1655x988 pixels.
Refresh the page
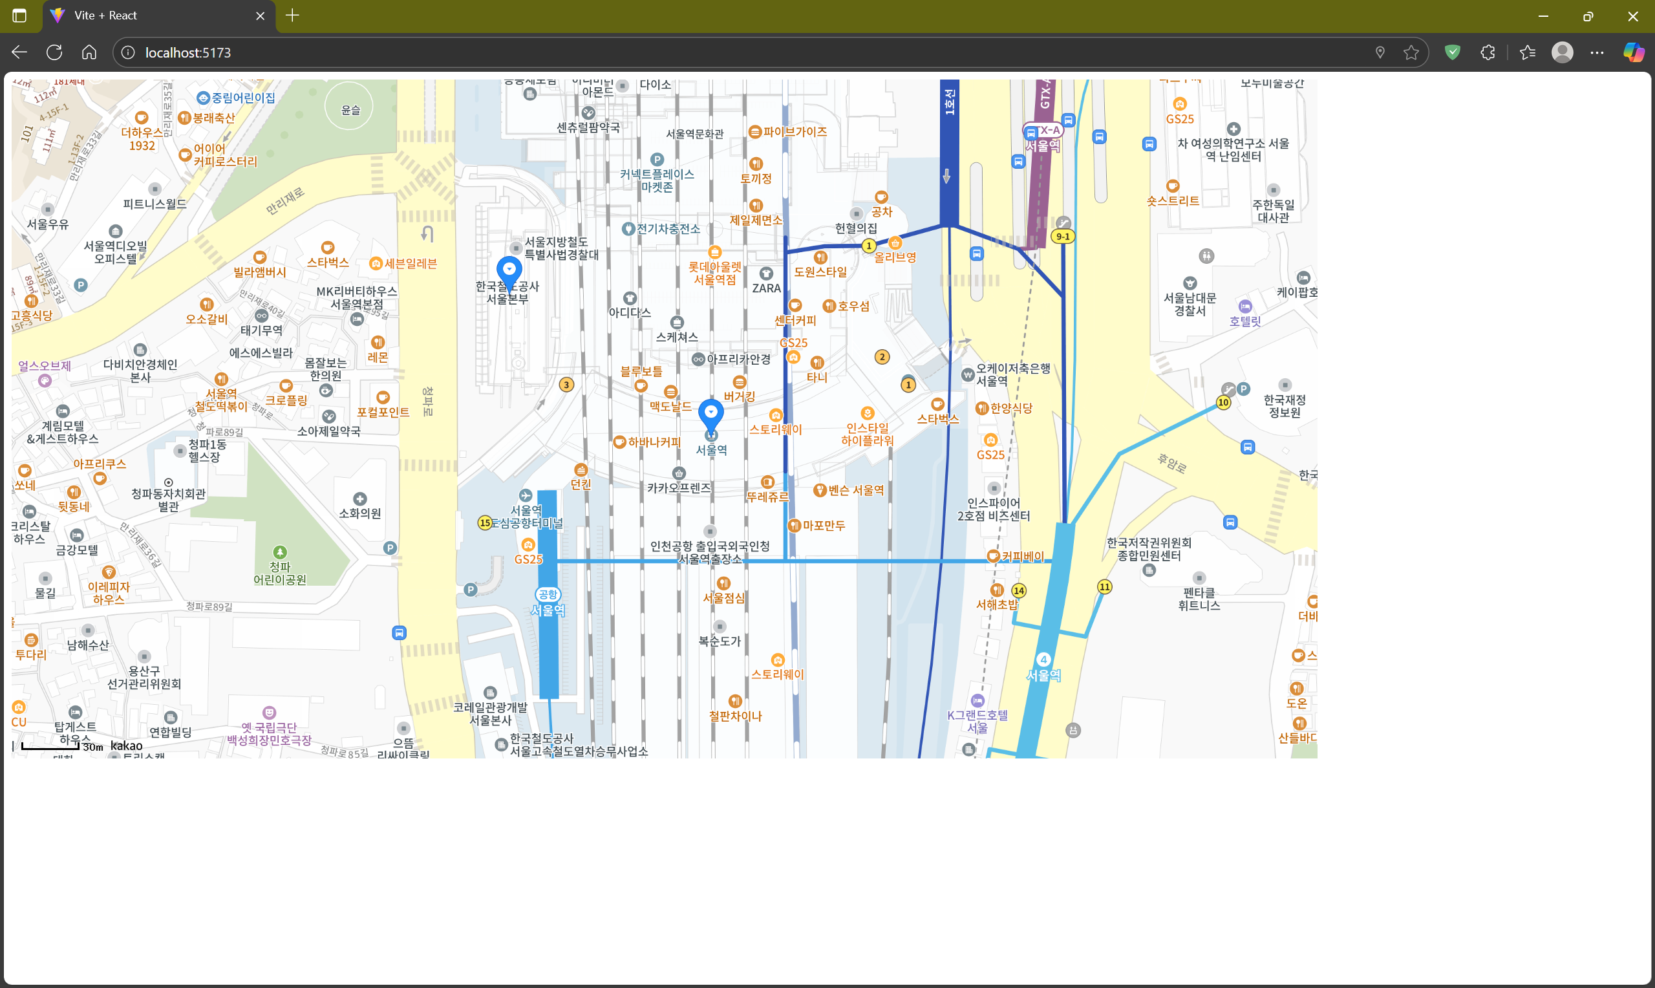[54, 52]
